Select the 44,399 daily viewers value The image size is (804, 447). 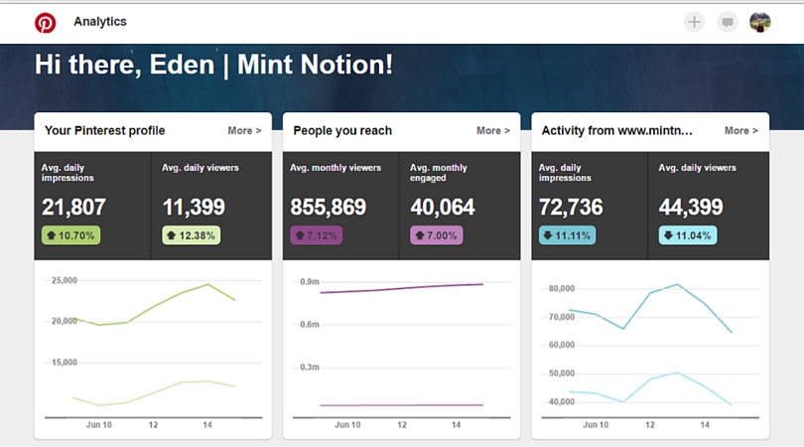click(x=691, y=208)
